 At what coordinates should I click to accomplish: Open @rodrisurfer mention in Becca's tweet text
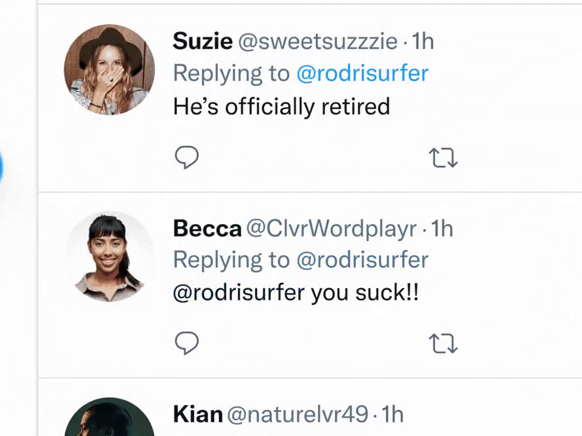point(239,293)
